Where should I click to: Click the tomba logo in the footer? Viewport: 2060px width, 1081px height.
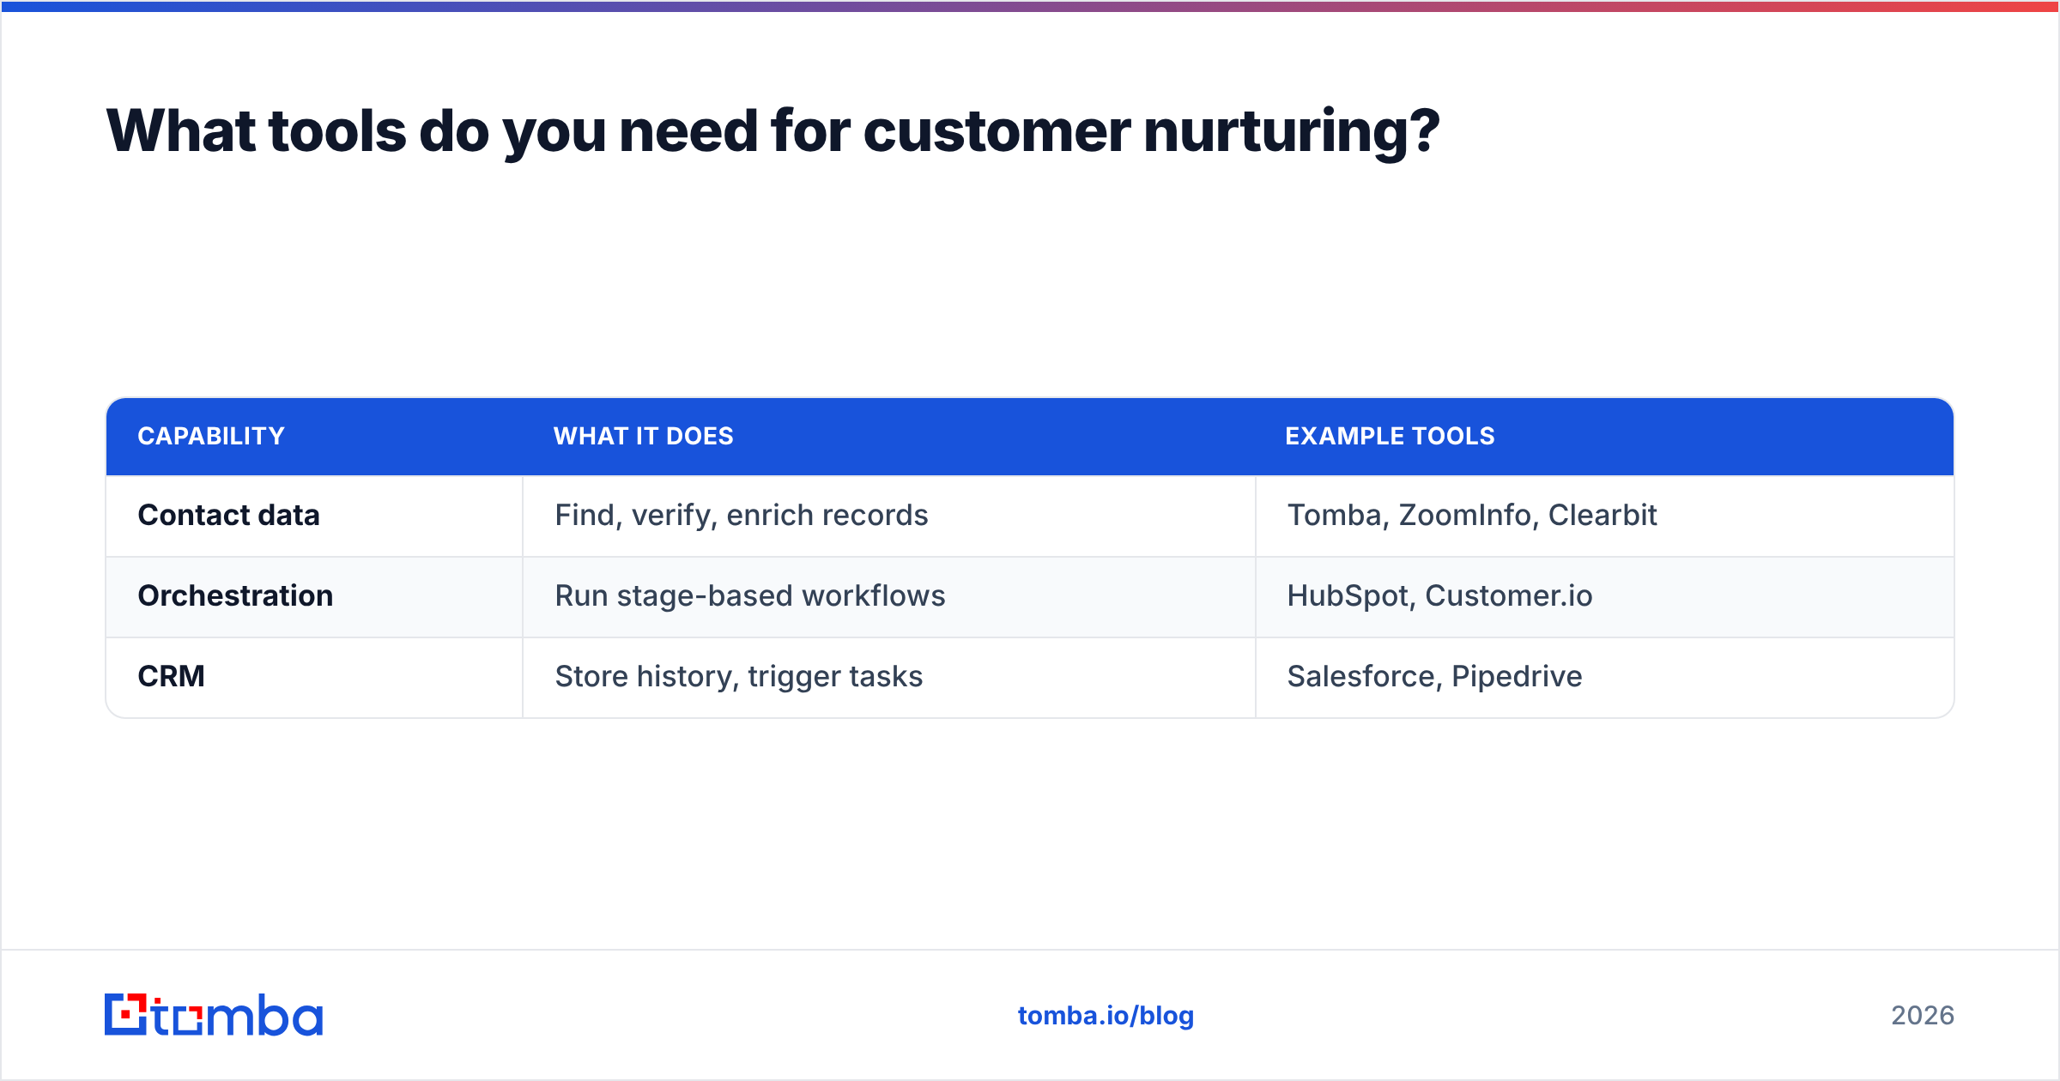click(214, 1015)
